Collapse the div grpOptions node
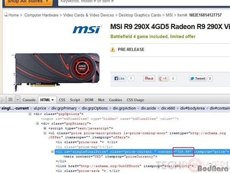The width and height of the screenshot is (230, 173). coord(30,114)
